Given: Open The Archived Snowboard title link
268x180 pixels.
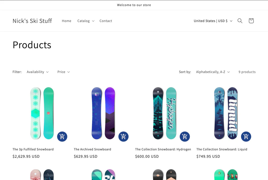Looking at the screenshot, I should point(92,149).
